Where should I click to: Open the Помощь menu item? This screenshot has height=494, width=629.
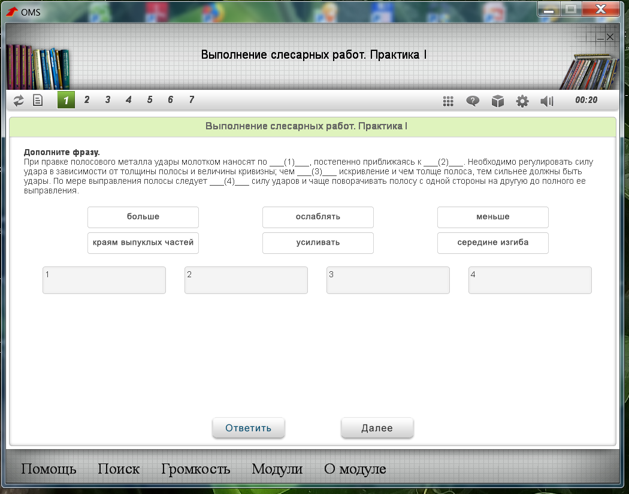click(49, 469)
